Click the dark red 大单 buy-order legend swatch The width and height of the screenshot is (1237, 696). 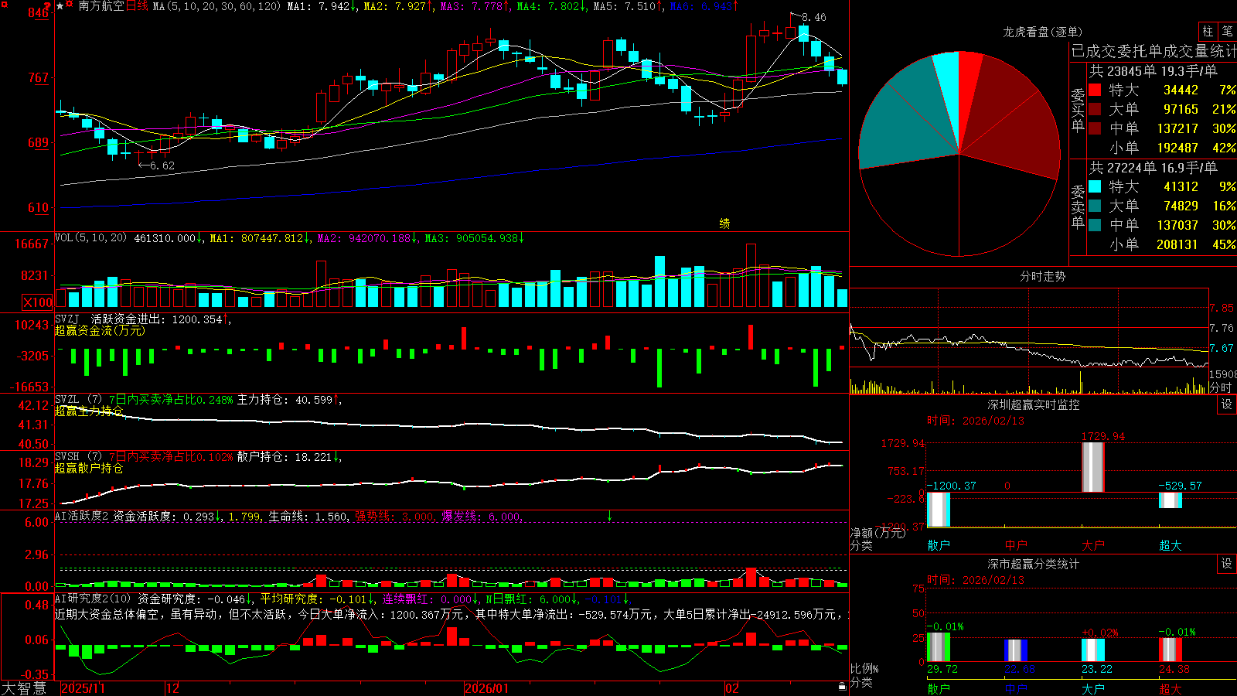tap(1095, 109)
